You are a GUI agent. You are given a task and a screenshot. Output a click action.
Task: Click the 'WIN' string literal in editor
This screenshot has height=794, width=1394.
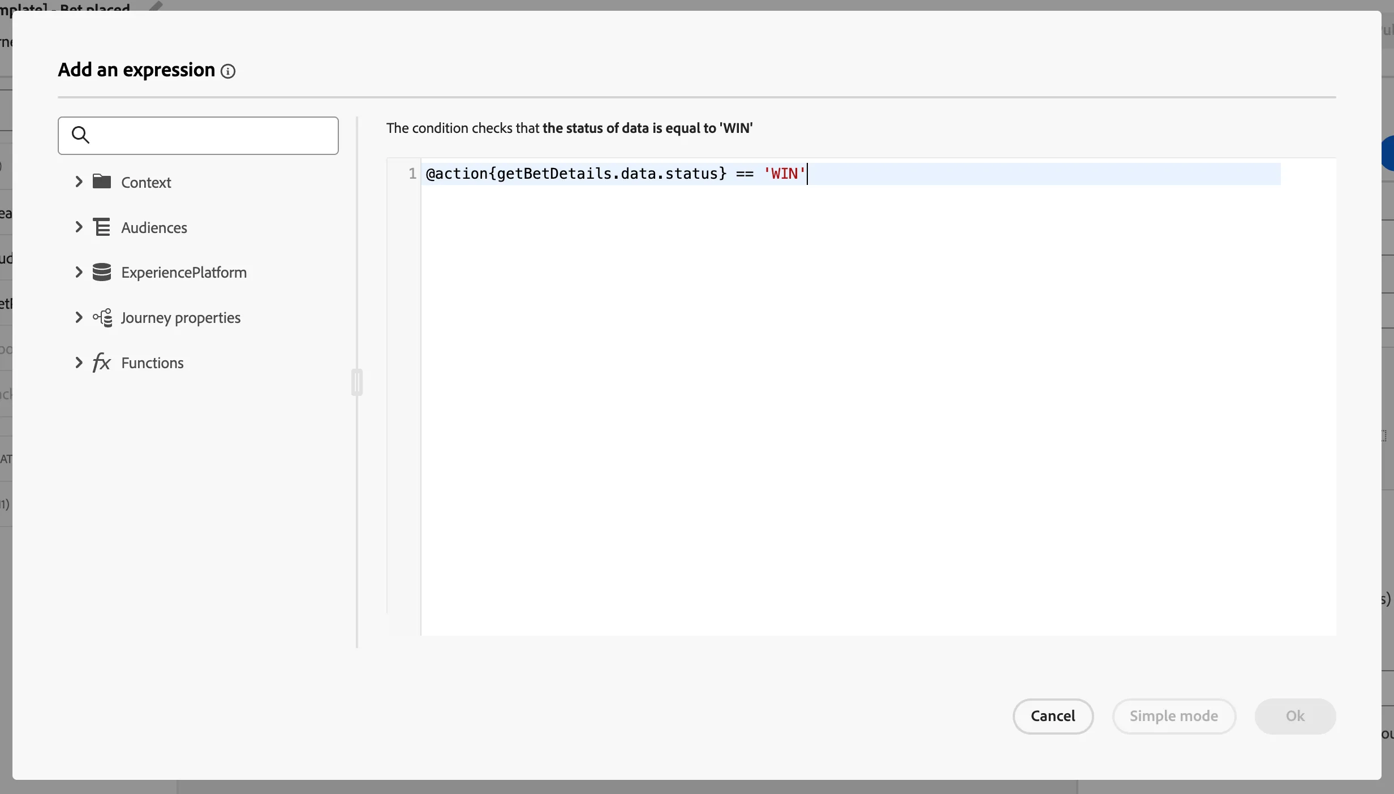[784, 174]
